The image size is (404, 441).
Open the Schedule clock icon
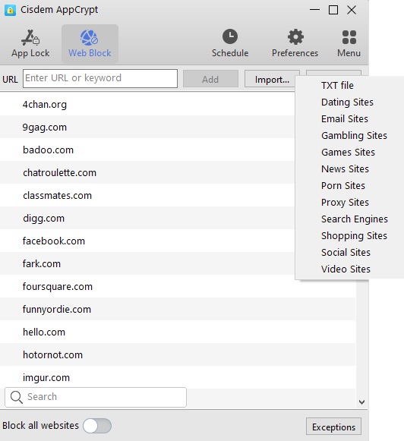(230, 36)
